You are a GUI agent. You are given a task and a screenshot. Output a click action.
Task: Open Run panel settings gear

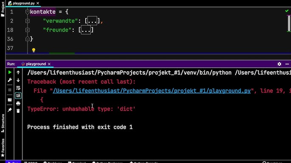pyautogui.click(x=279, y=64)
